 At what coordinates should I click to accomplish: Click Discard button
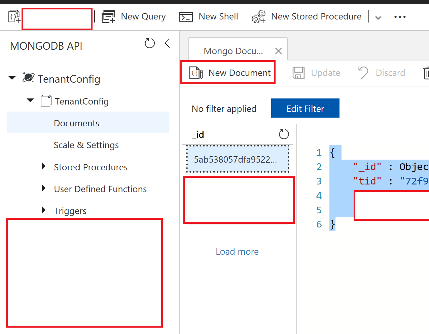click(381, 73)
